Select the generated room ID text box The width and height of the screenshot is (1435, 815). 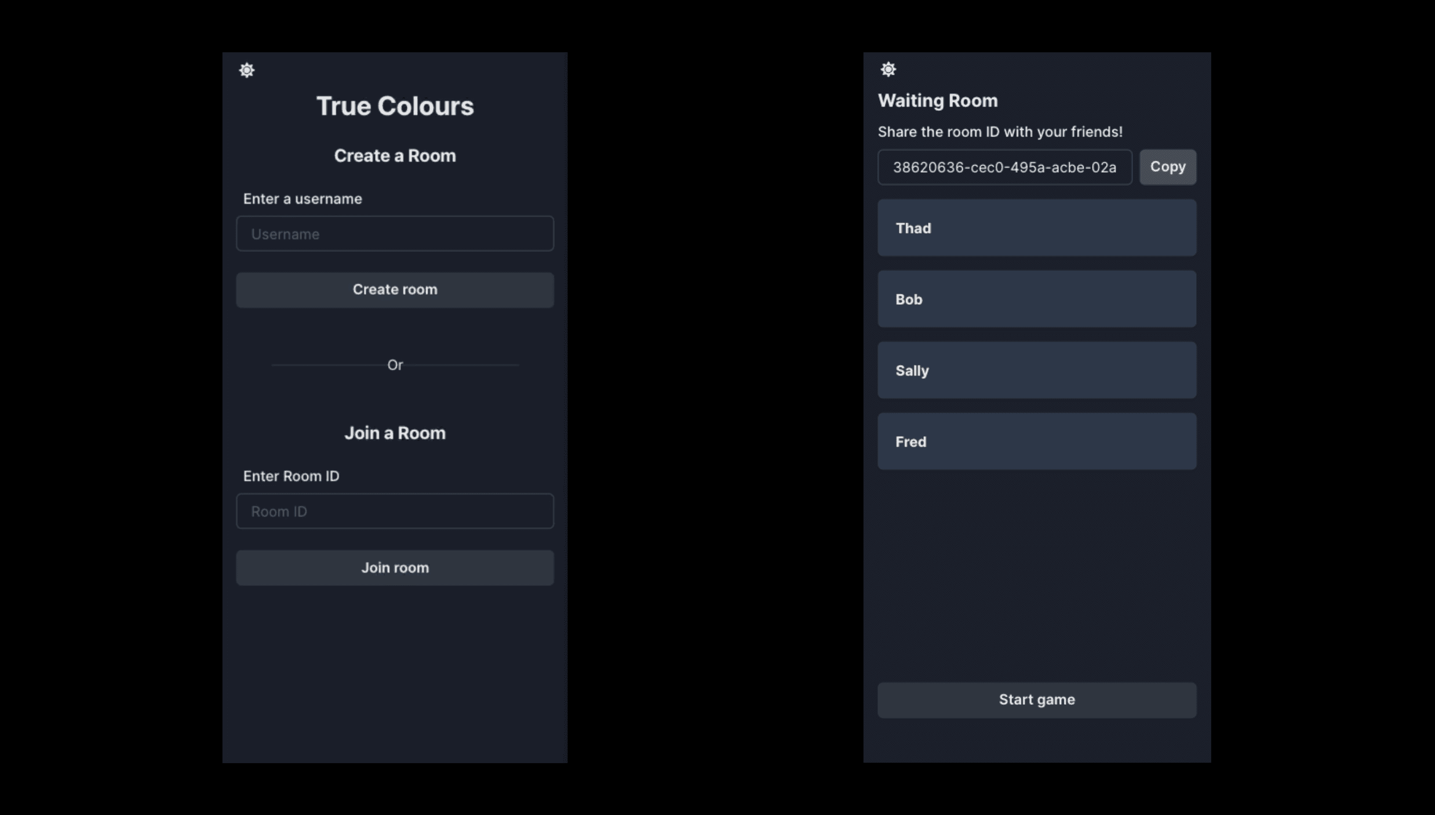point(1004,167)
